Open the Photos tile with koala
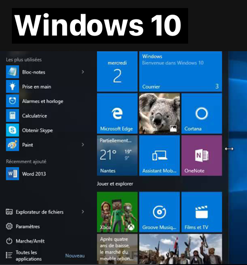Image resolution: width=247 pixels, height=265 pixels. [160, 113]
